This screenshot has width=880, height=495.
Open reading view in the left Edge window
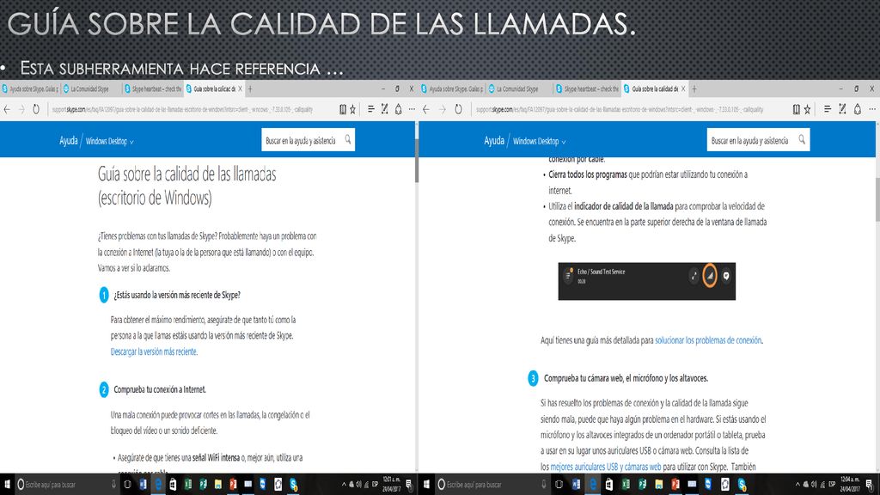(x=342, y=109)
